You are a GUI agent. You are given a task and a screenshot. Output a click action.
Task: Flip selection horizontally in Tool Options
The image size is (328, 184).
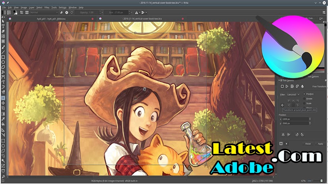[283, 134]
